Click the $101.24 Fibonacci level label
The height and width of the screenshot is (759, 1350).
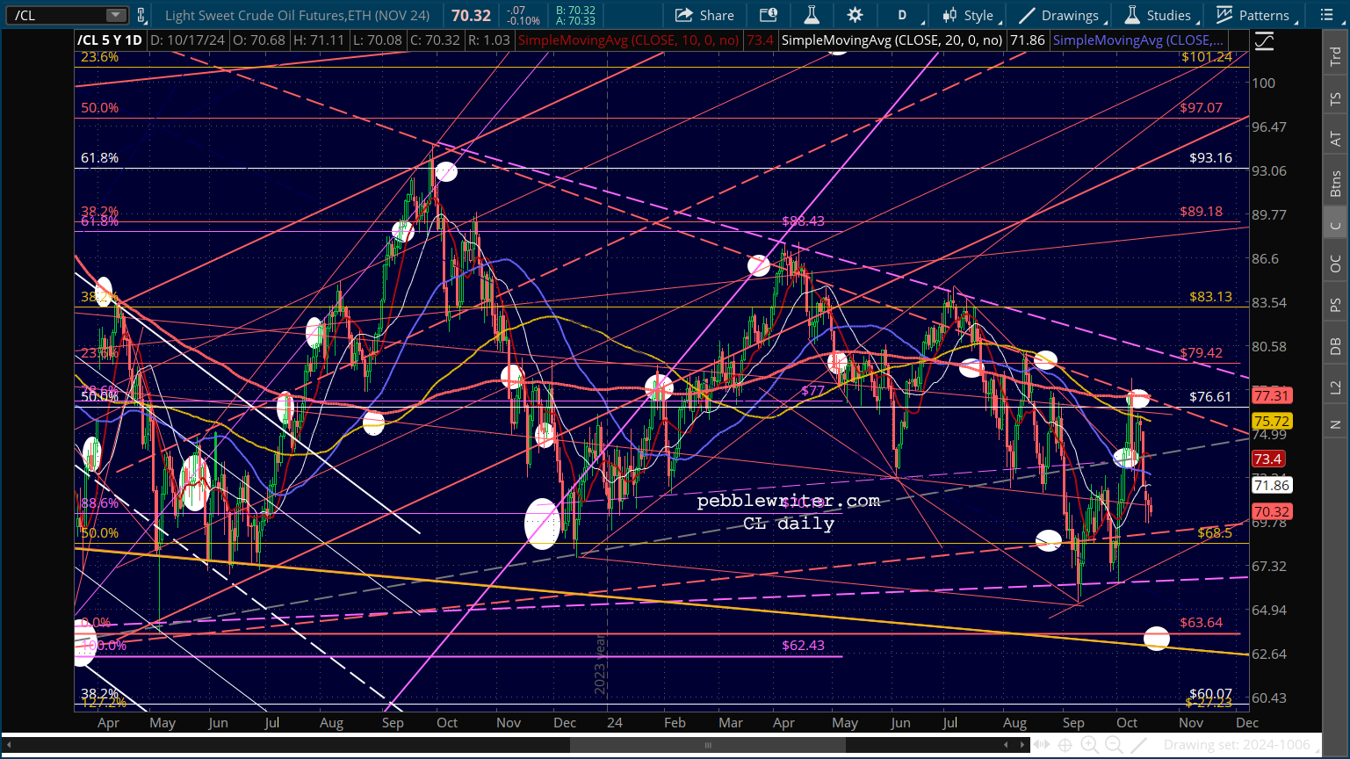pyautogui.click(x=1207, y=57)
